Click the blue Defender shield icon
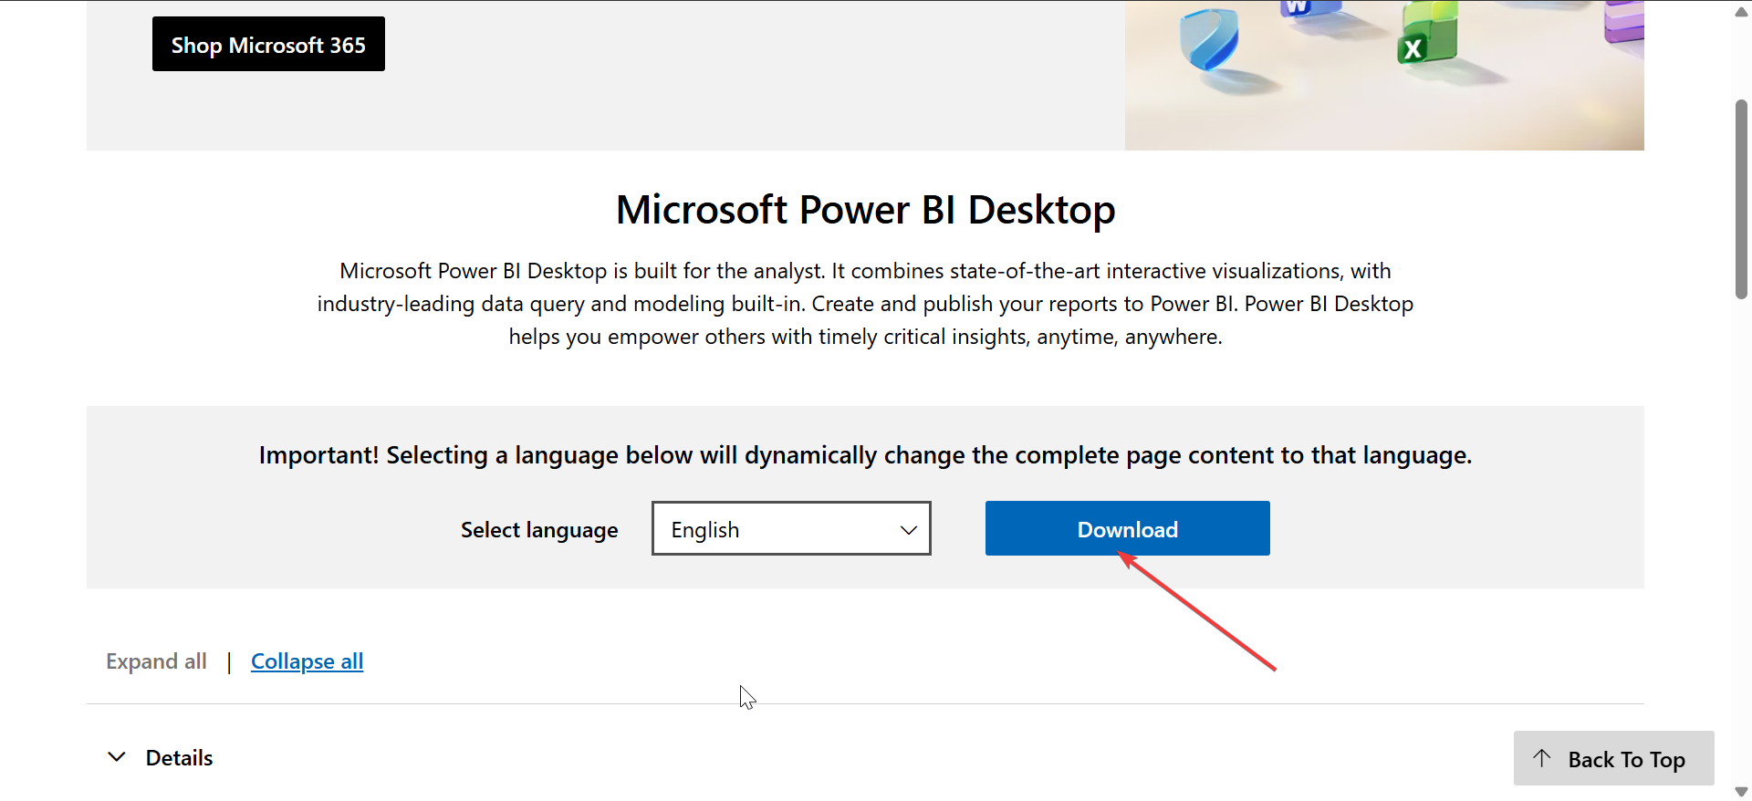This screenshot has height=801, width=1752. [x=1209, y=41]
